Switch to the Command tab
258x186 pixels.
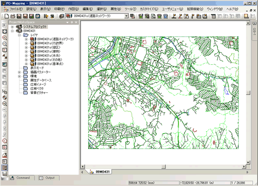coord(22,178)
